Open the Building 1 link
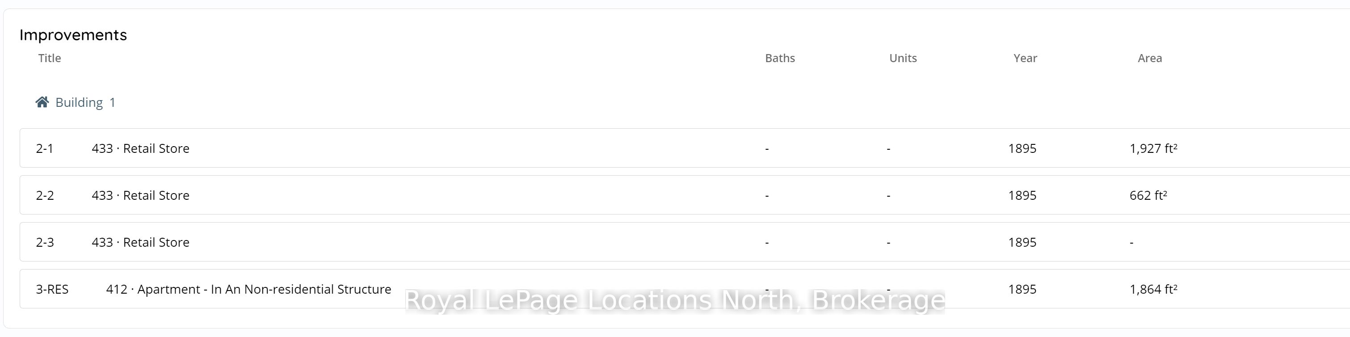The image size is (1350, 337). coord(85,102)
